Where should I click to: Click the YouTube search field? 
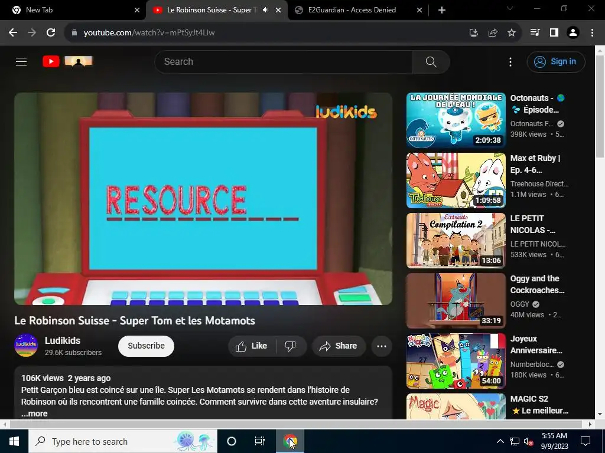[284, 61]
